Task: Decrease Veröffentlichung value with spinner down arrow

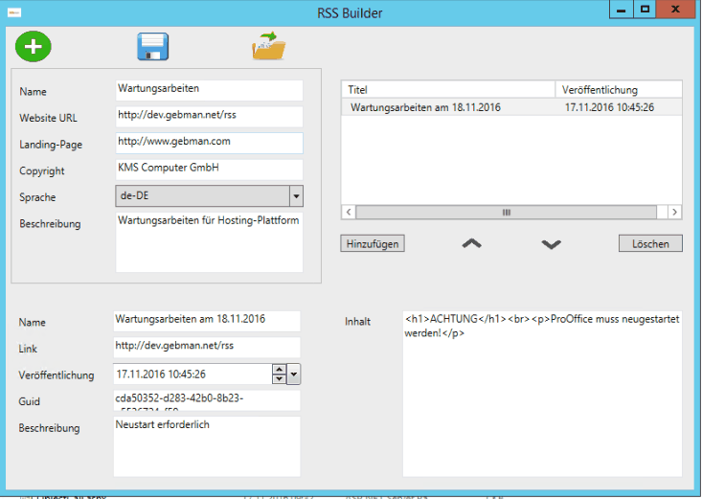Action: click(279, 379)
